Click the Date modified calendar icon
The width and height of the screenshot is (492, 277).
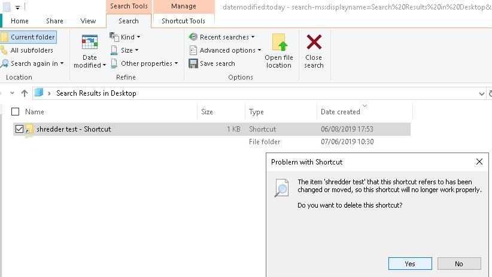coord(90,43)
